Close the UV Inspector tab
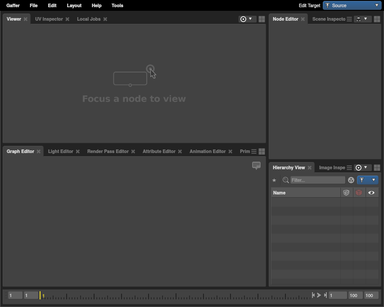The height and width of the screenshot is (307, 384). coord(68,19)
